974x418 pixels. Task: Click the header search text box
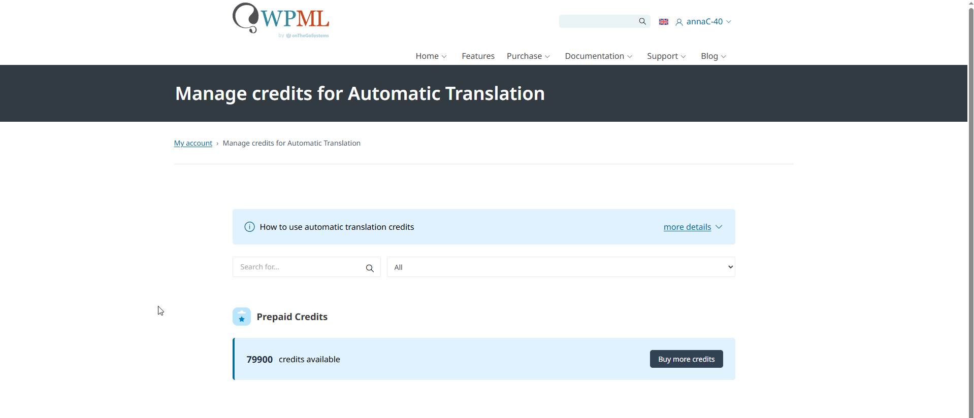(598, 21)
